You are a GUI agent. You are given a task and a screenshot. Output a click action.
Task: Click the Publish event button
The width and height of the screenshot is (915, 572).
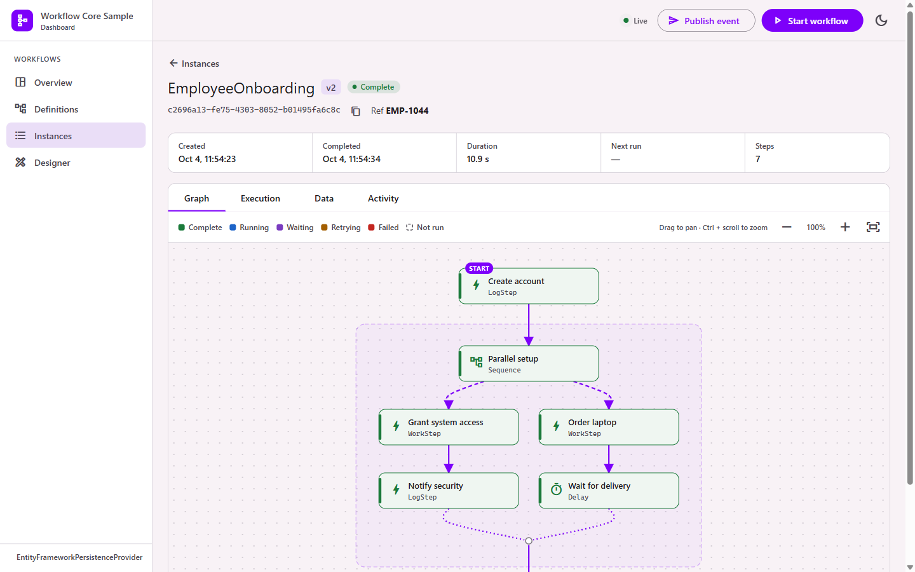706,20
